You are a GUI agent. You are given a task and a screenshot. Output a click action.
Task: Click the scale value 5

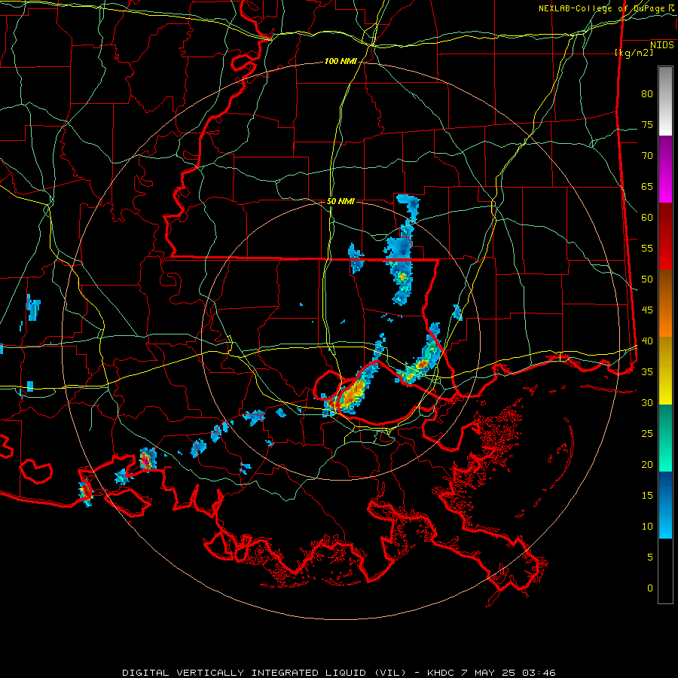click(650, 557)
